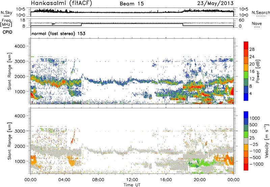Select the '18' frequency axis tick
Viewport: 270px width, 187px height.
pyautogui.click(x=23, y=20)
